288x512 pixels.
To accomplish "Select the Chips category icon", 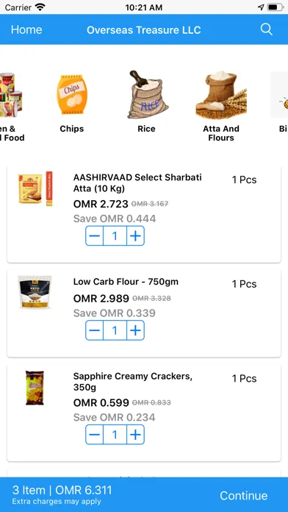I will click(x=71, y=95).
